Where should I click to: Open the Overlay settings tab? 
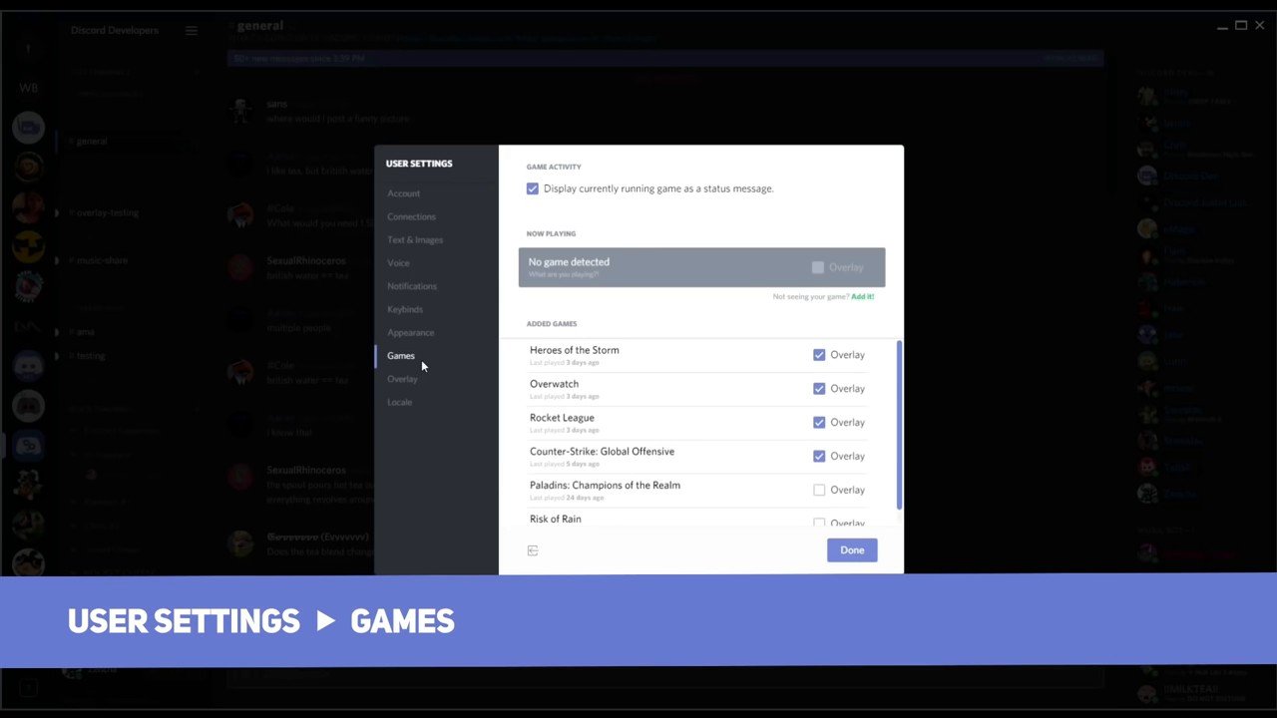pyautogui.click(x=403, y=379)
